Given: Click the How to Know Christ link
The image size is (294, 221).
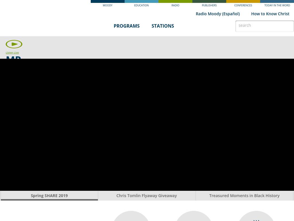Looking at the screenshot, I should [x=270, y=14].
